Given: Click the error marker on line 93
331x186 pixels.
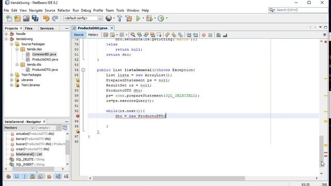Looking at the screenshot, I should pyautogui.click(x=78, y=116).
